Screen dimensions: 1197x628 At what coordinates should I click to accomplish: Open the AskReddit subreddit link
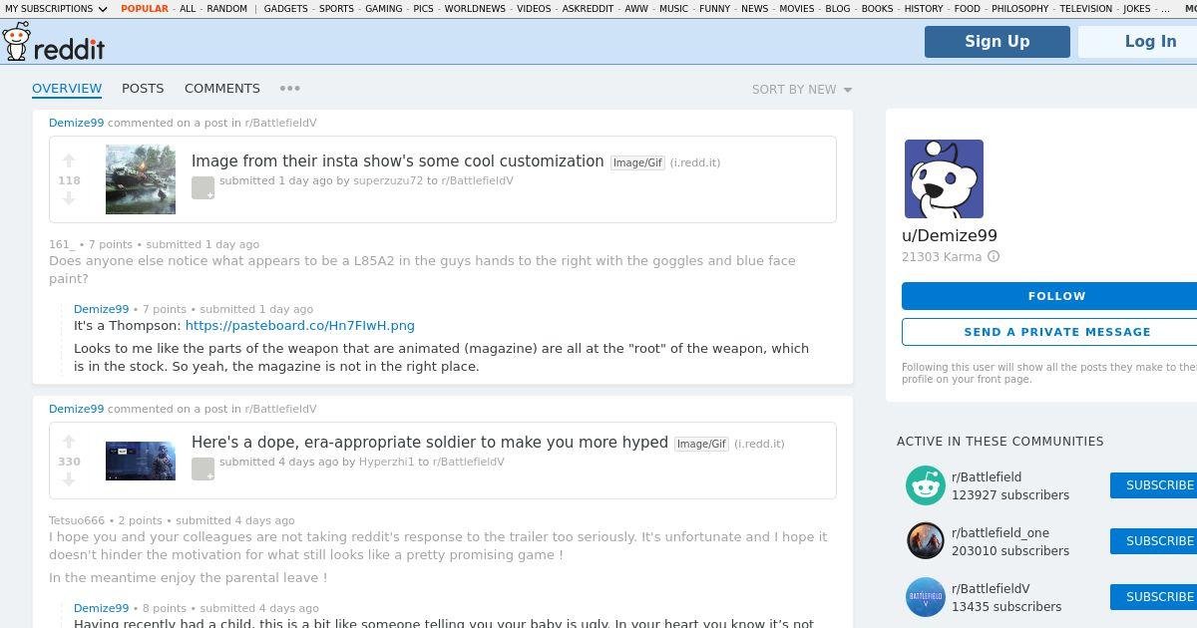tap(588, 9)
